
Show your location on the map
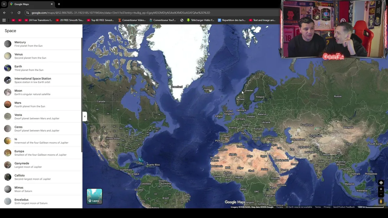point(381,183)
